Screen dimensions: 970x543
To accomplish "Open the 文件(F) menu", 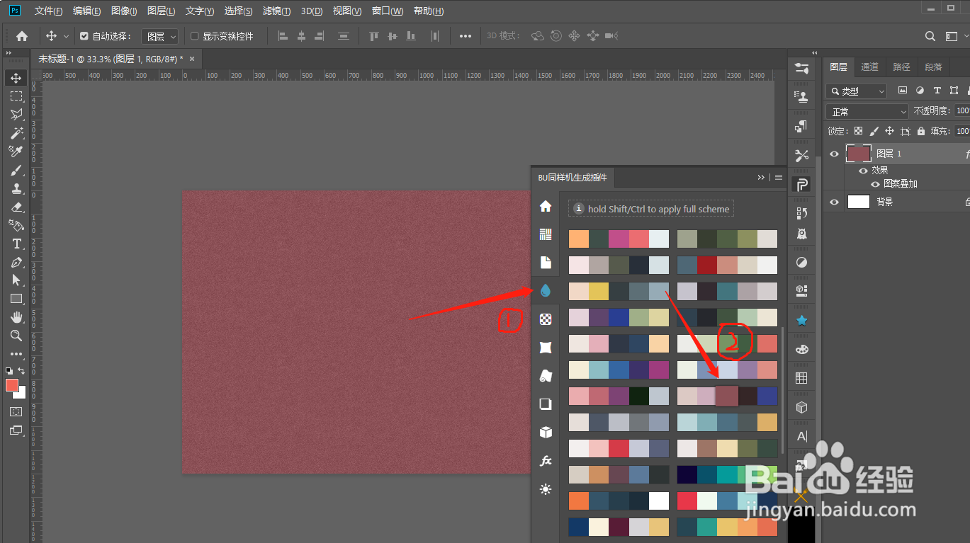I will 49,11.
